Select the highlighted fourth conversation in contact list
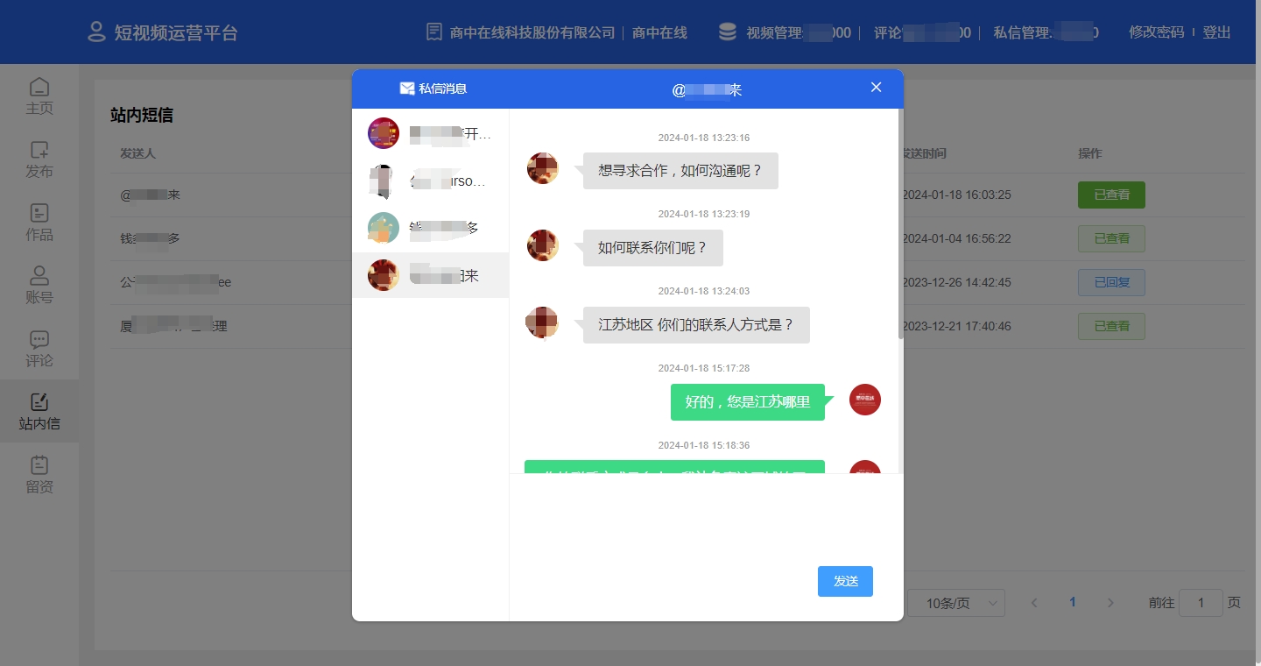The image size is (1261, 666). tap(430, 275)
